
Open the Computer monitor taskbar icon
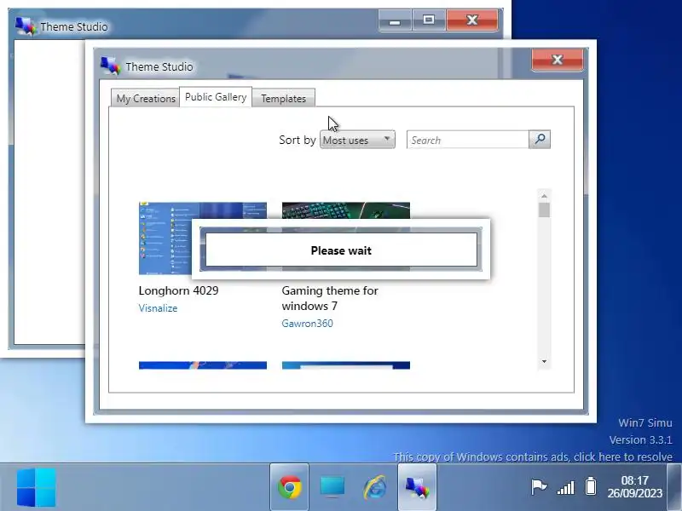pyautogui.click(x=332, y=487)
